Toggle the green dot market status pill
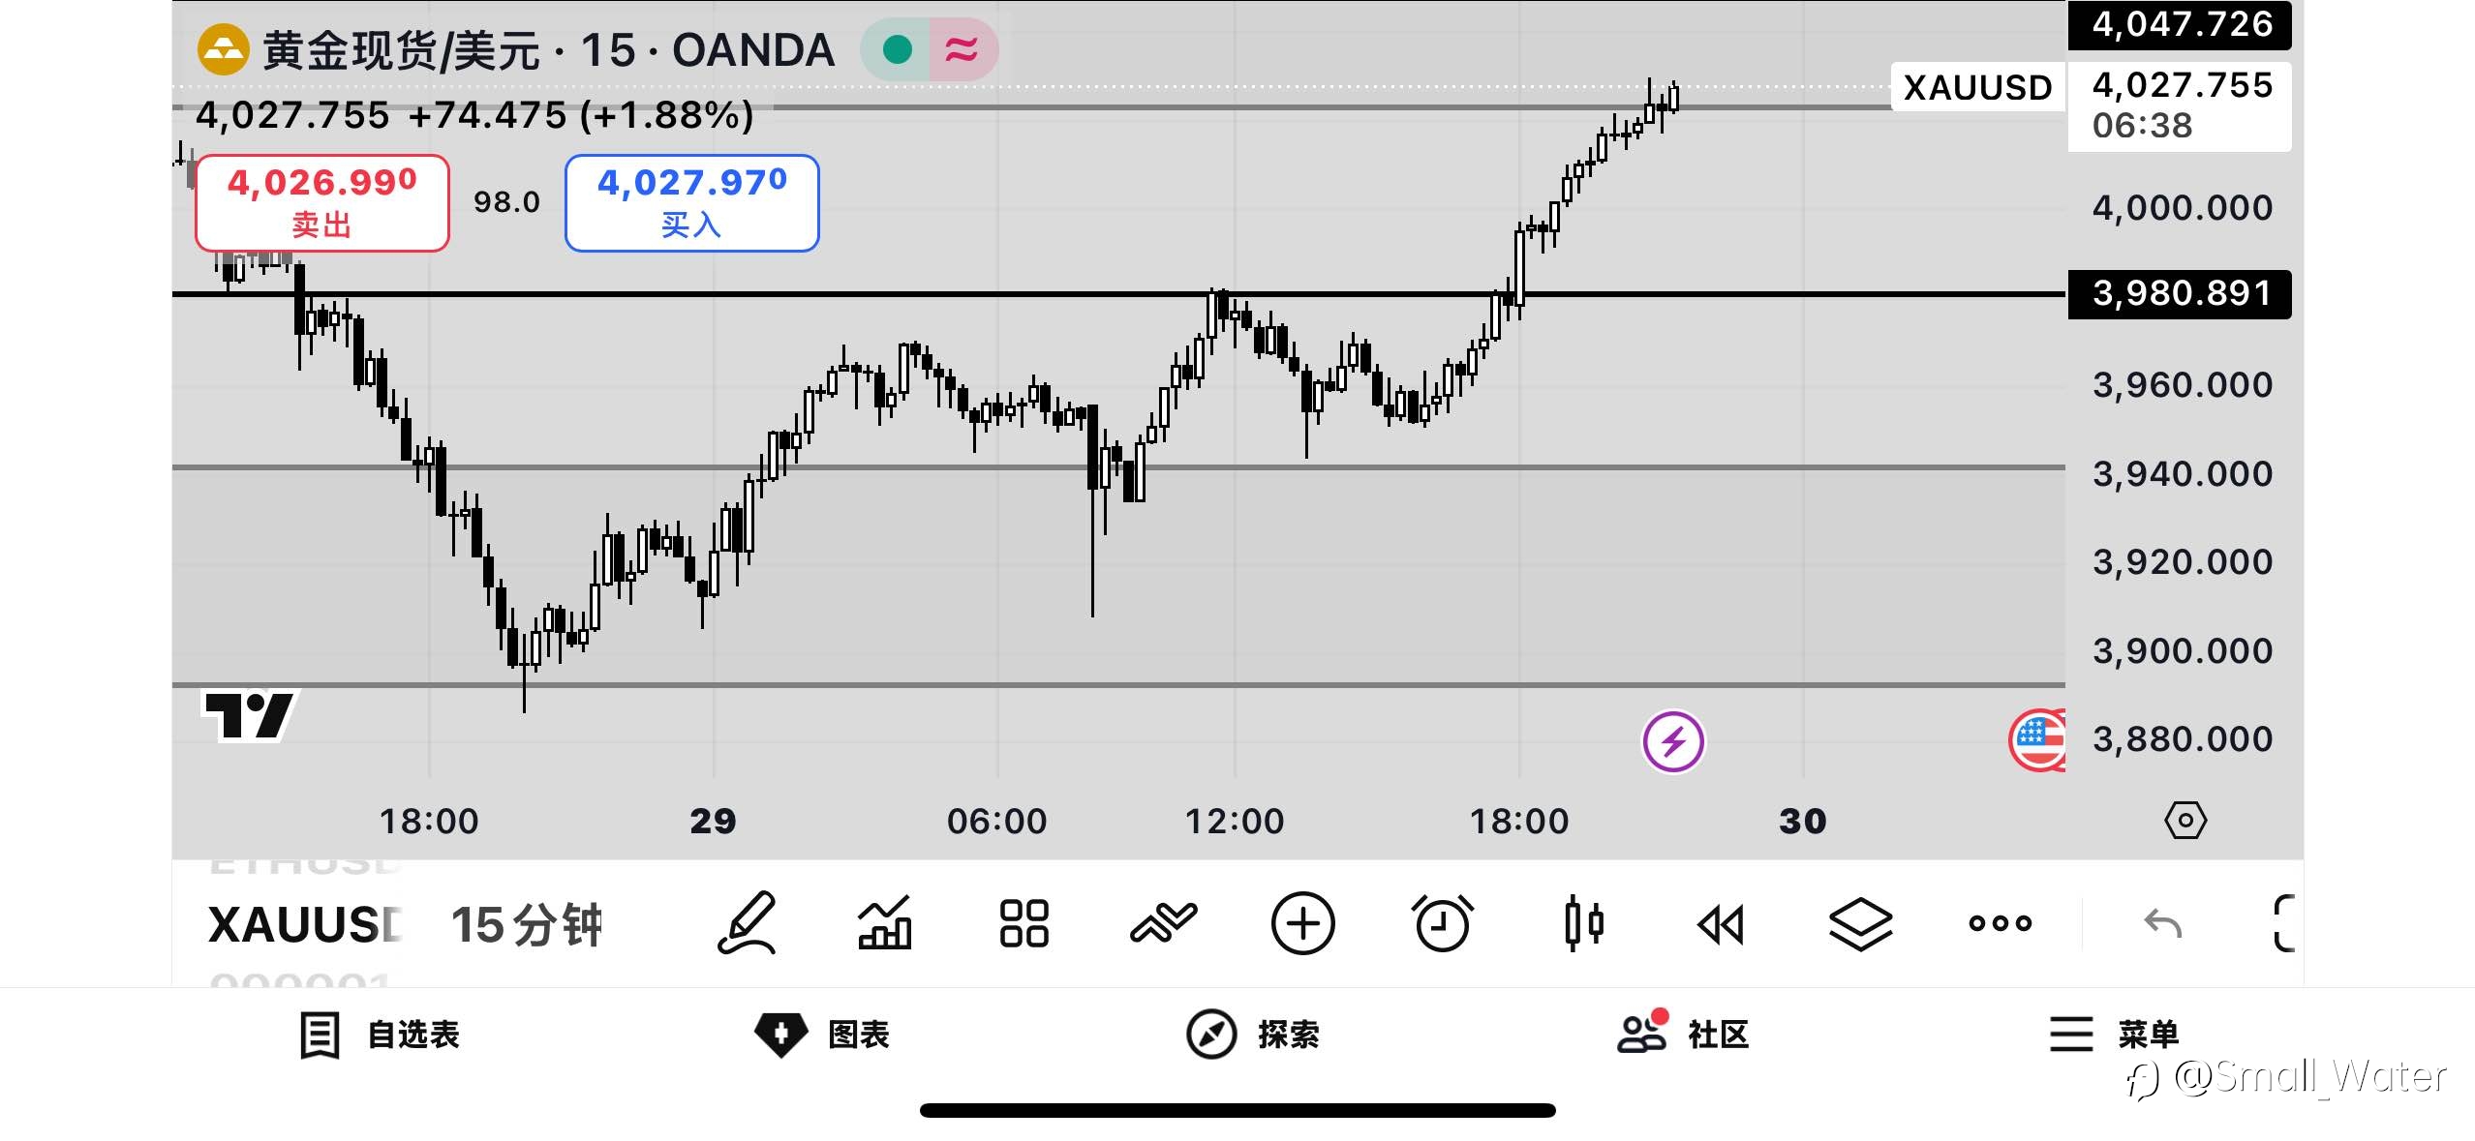2475x1141 pixels. 897,49
